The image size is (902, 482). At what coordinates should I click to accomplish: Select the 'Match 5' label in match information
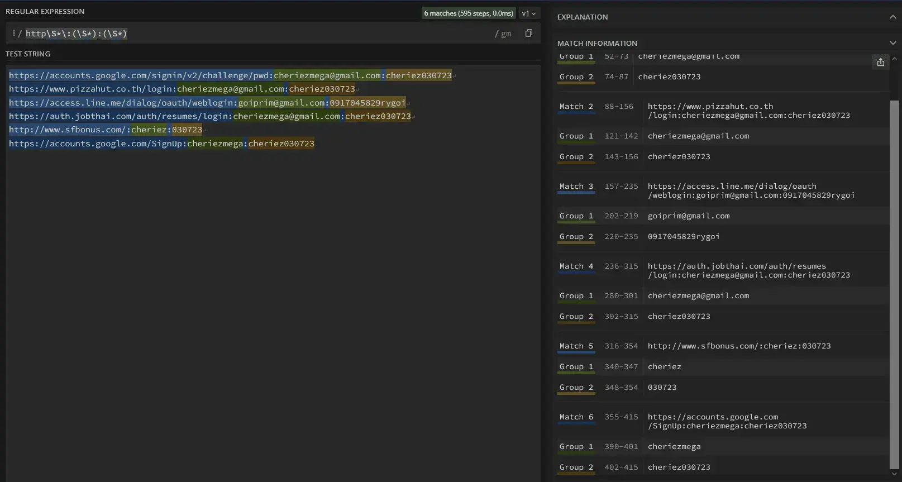pos(576,346)
